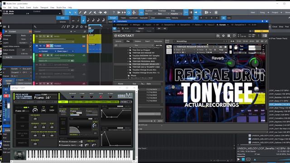Unmute the LEAD SAMPLE TRACK

tap(40, 55)
